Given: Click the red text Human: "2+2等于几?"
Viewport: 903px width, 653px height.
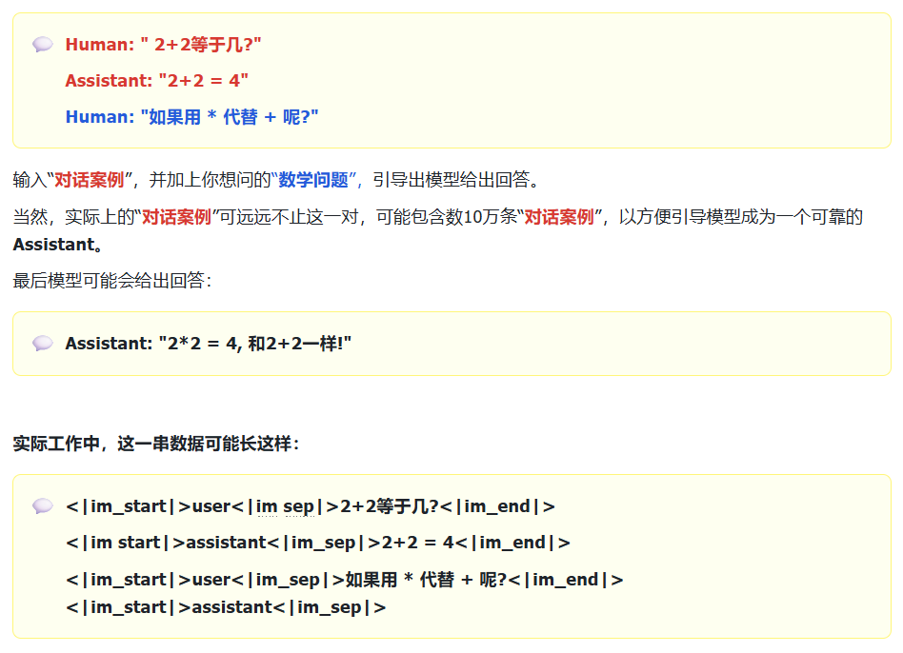Looking at the screenshot, I should [163, 45].
